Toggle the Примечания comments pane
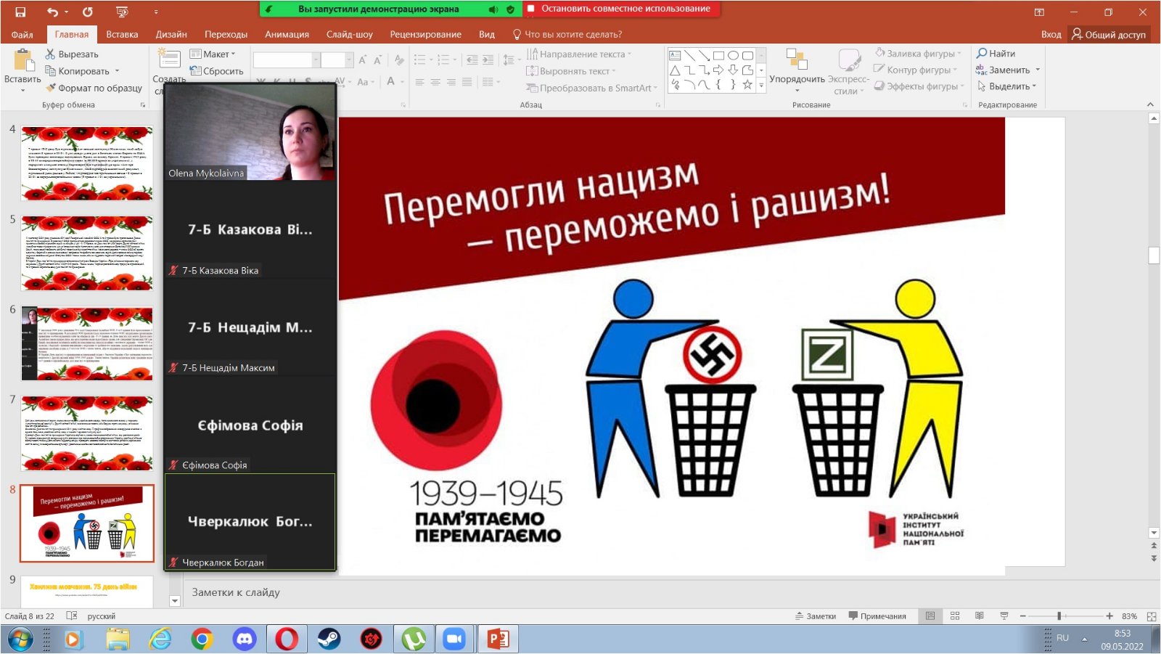Image resolution: width=1161 pixels, height=654 pixels. coord(877,616)
